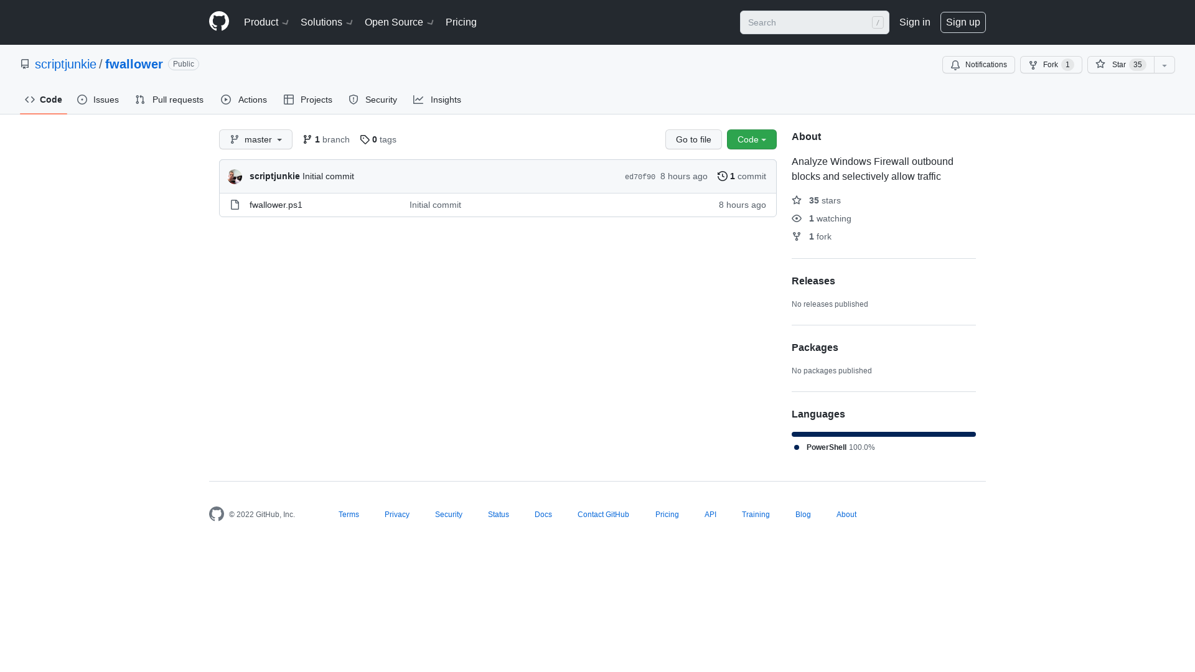Click the Issues circle icon

pyautogui.click(x=82, y=100)
